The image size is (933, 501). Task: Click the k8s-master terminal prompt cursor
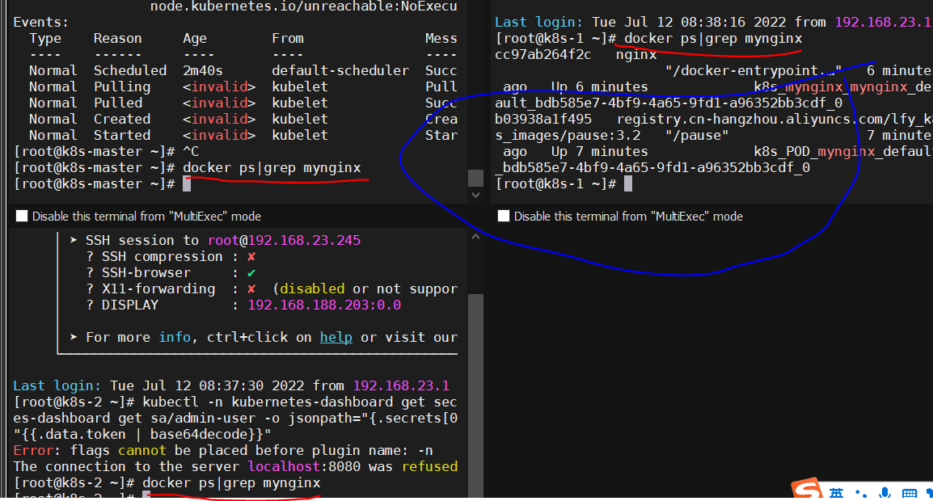187,183
